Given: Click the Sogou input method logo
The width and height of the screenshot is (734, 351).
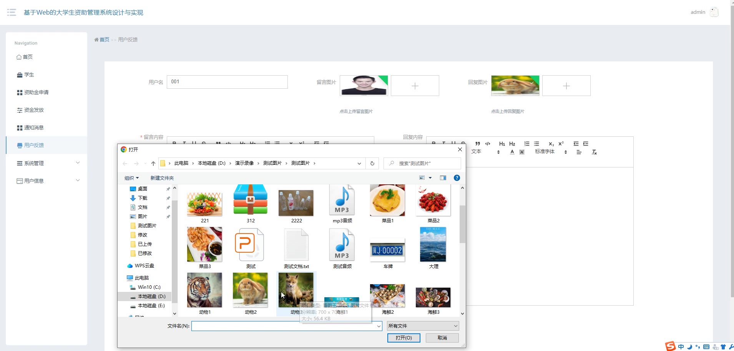Looking at the screenshot, I should [x=670, y=346].
